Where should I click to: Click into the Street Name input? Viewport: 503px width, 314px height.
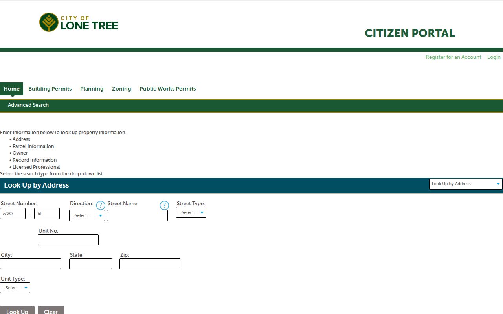tap(137, 215)
